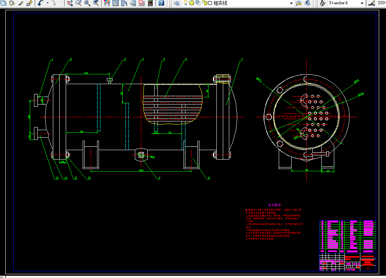Toggle layer freeze sun icon

[191, 3]
